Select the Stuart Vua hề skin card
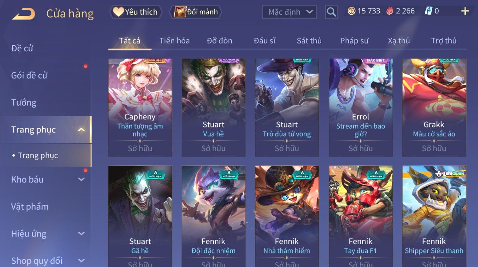478x267 pixels. (x=213, y=107)
